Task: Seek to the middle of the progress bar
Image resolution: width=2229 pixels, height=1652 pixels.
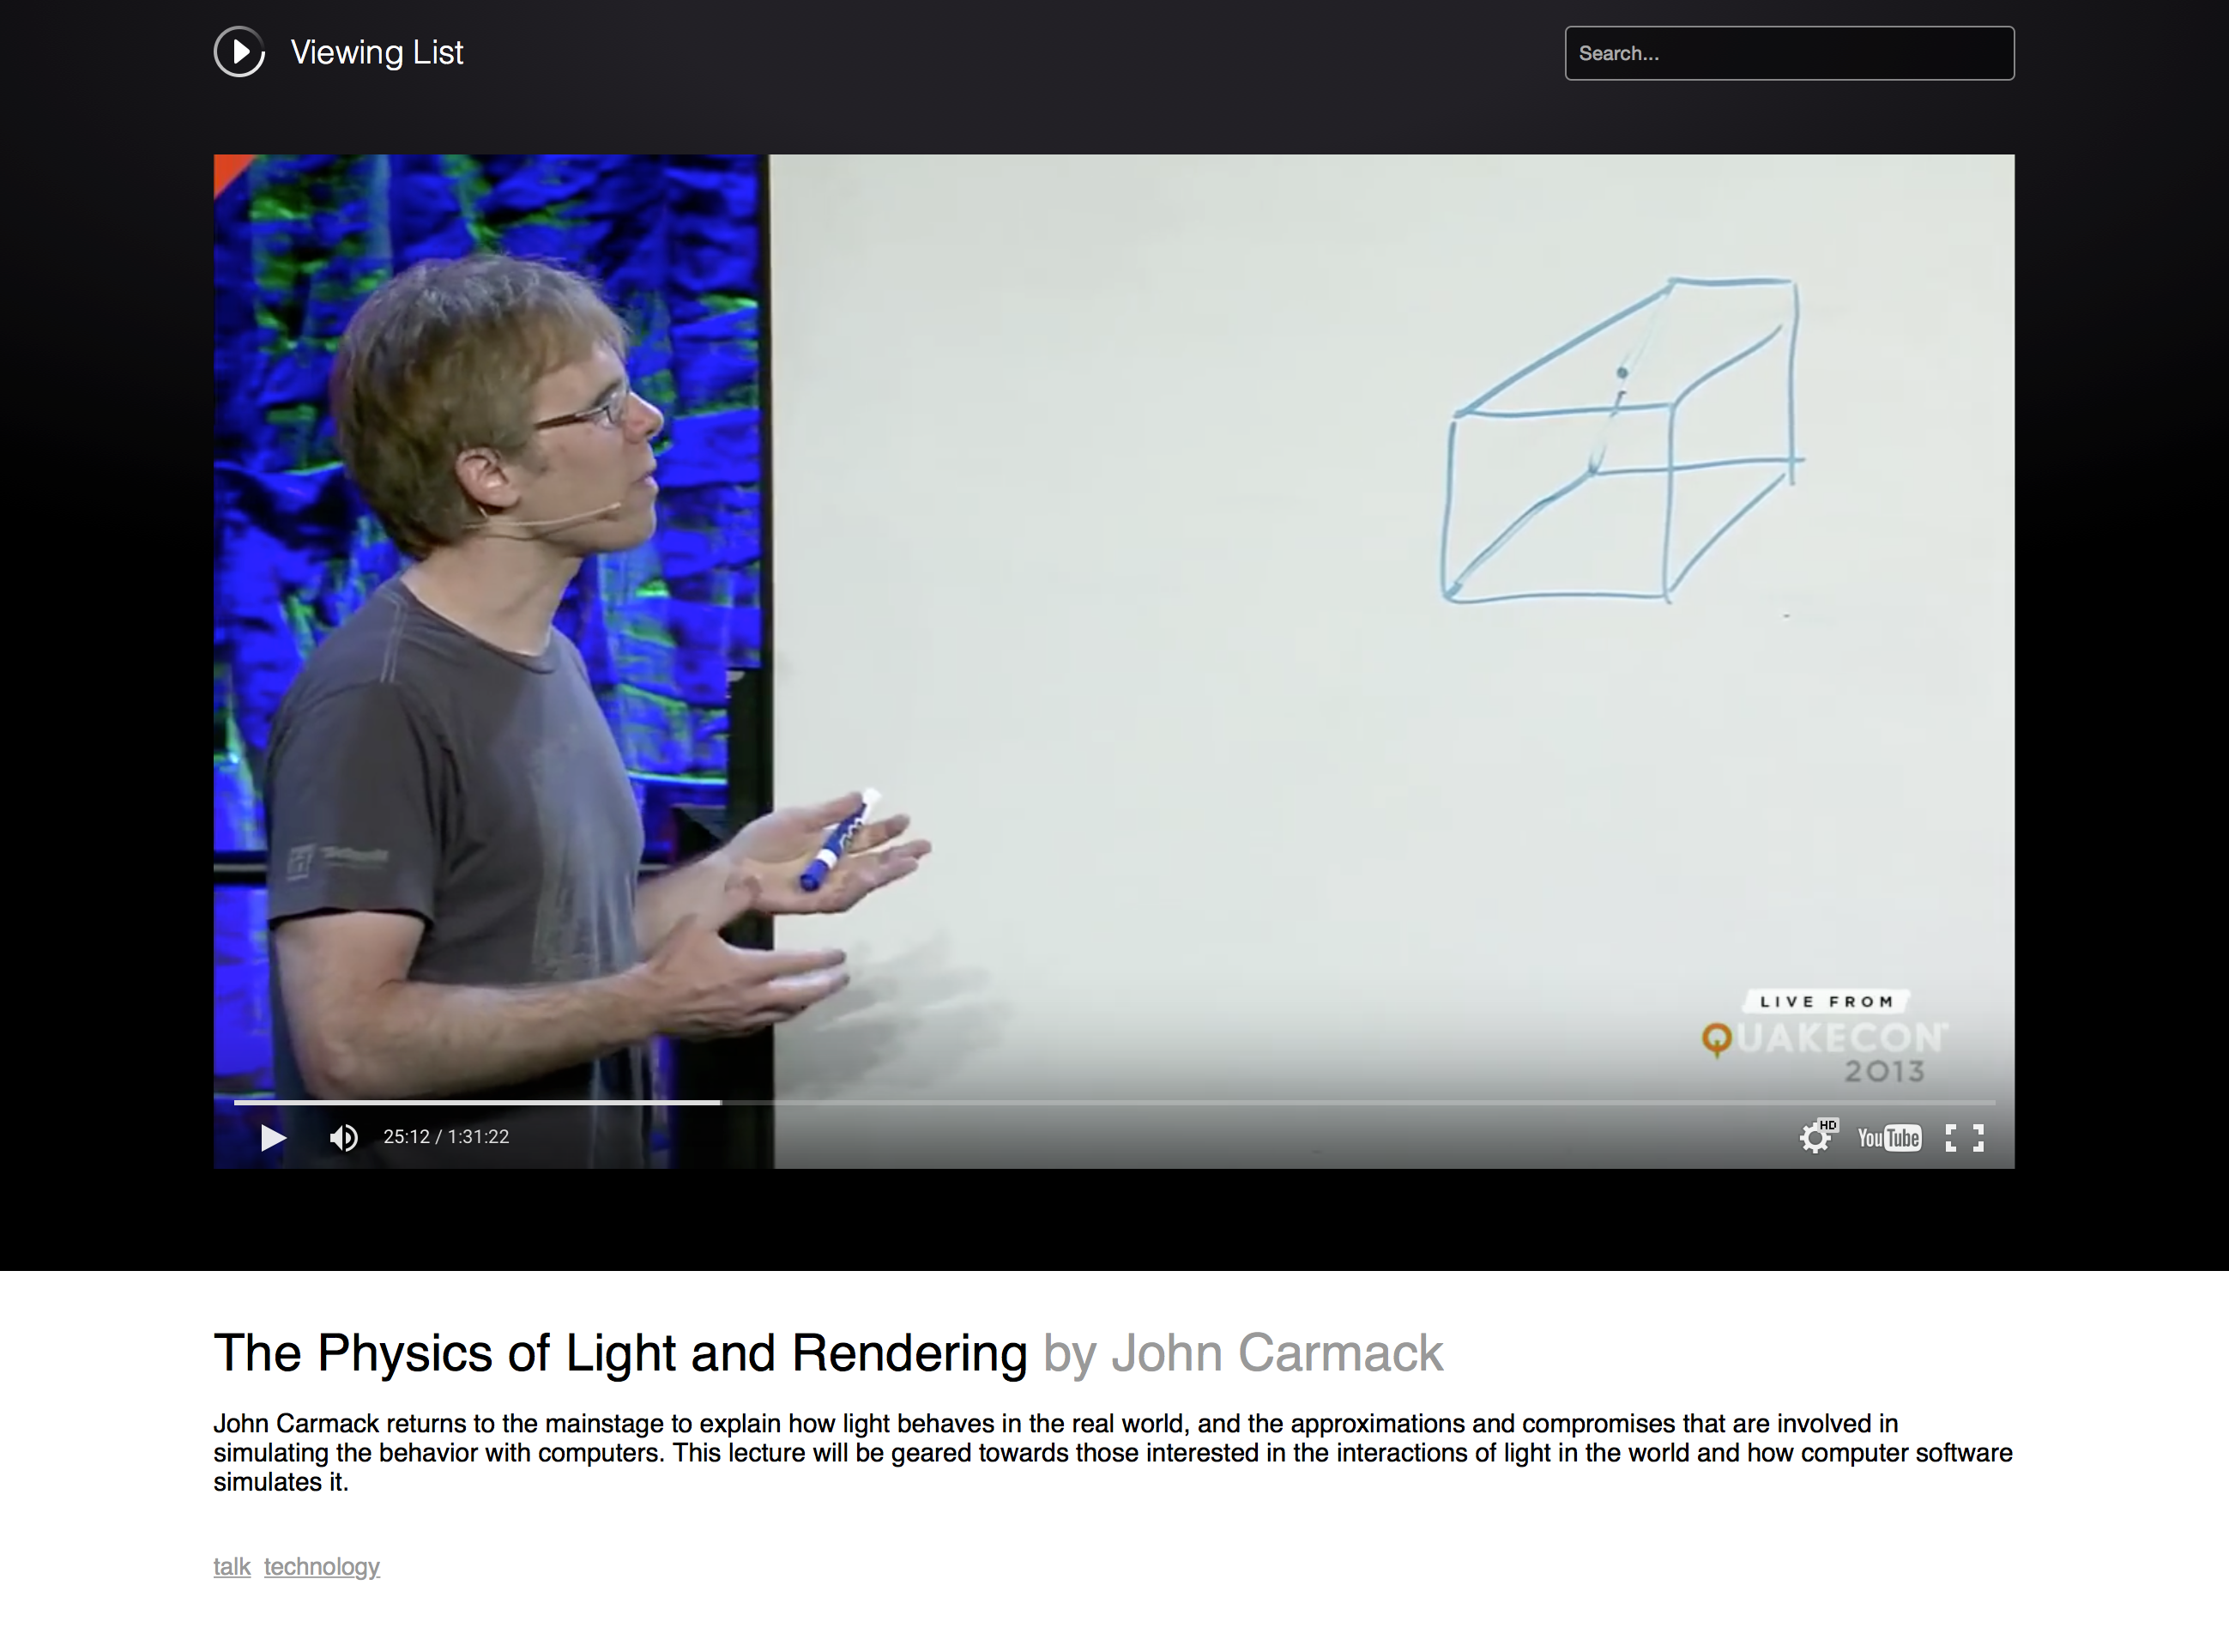Action: [1114, 1102]
